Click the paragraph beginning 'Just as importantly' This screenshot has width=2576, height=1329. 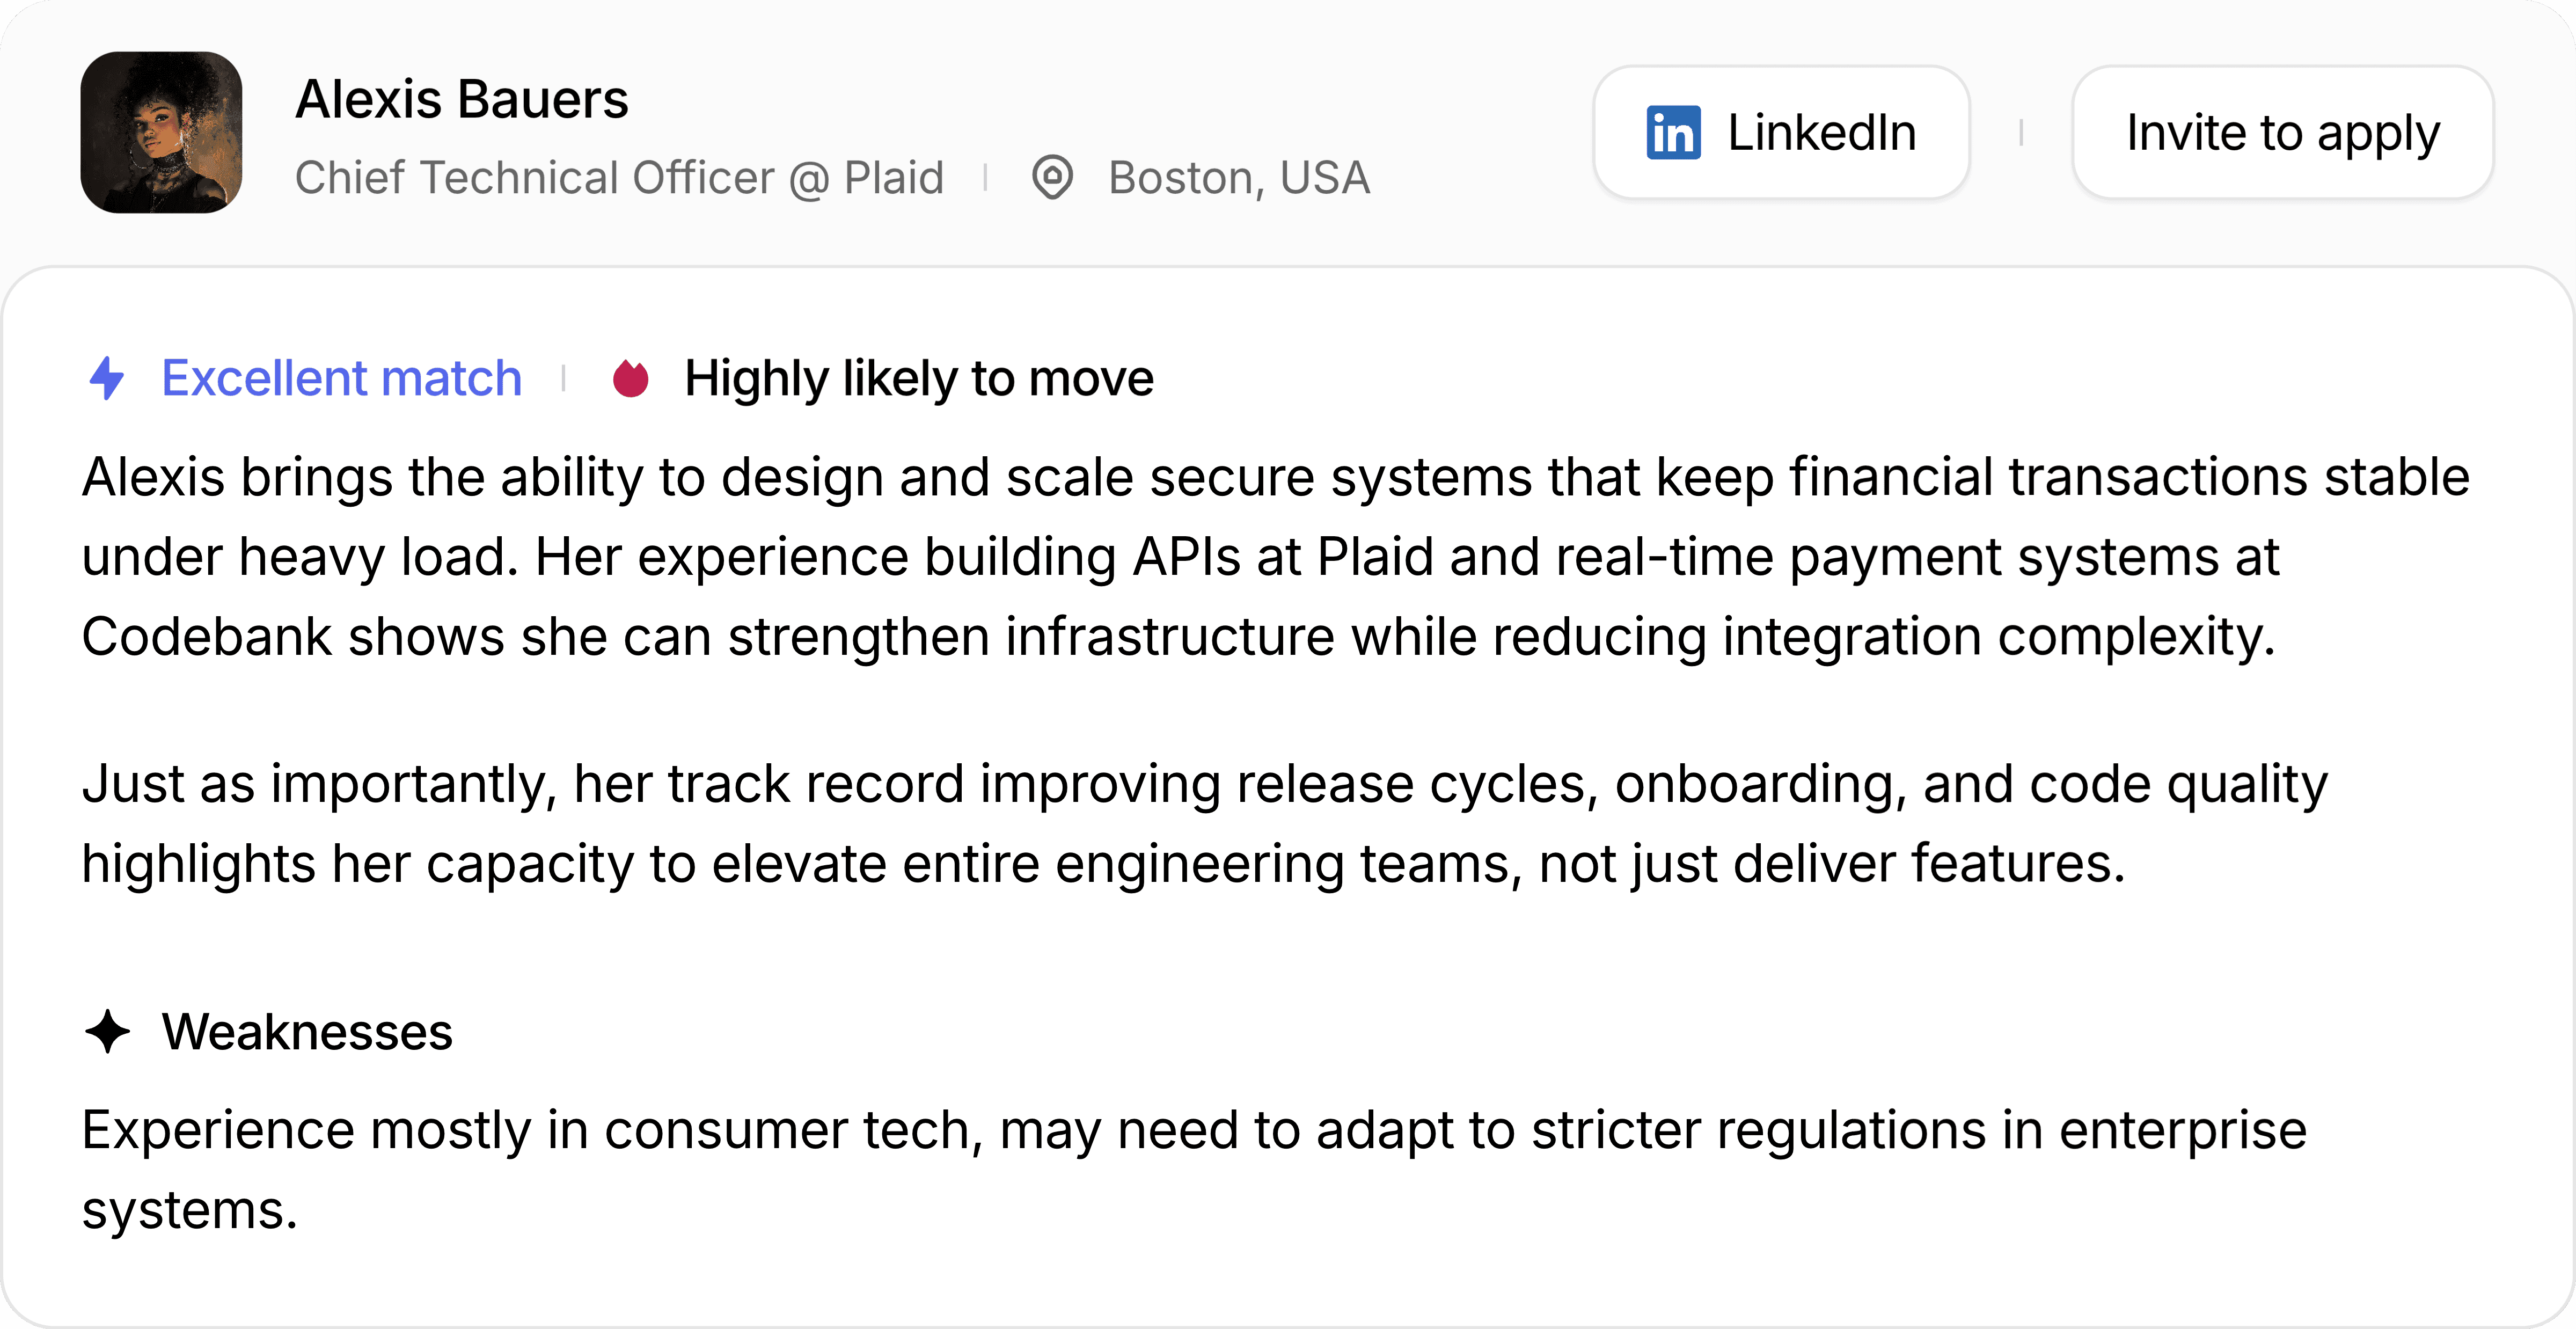1205,823
